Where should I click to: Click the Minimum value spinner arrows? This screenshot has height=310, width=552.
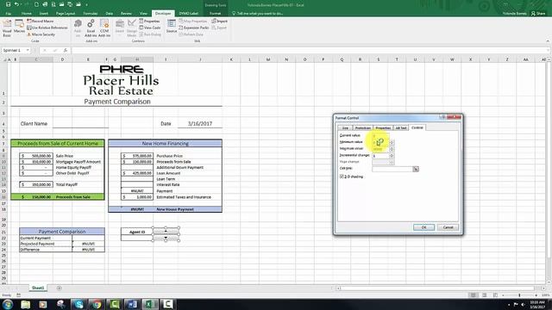pyautogui.click(x=392, y=142)
